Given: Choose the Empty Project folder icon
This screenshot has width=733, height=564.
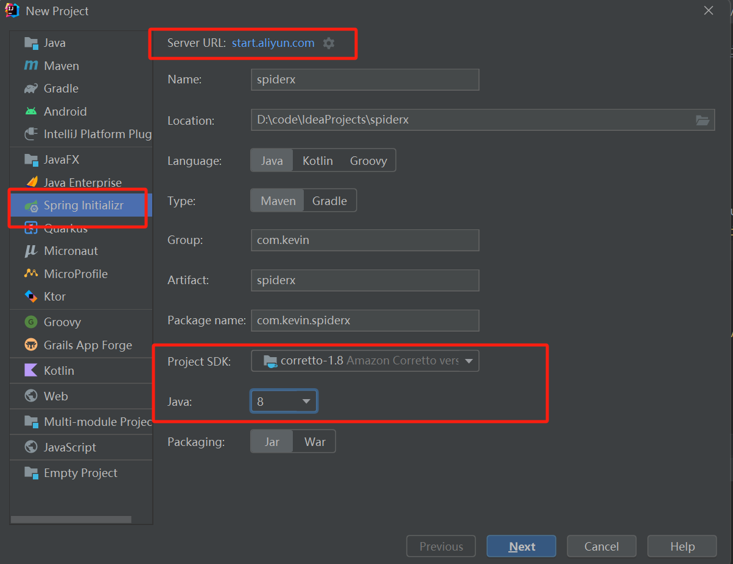Looking at the screenshot, I should tap(31, 473).
